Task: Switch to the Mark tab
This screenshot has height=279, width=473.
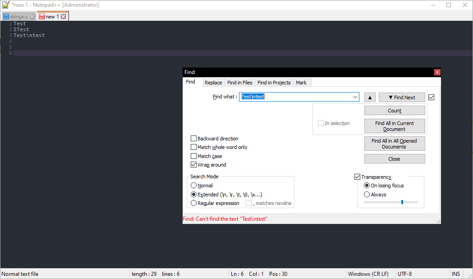Action: (x=302, y=82)
